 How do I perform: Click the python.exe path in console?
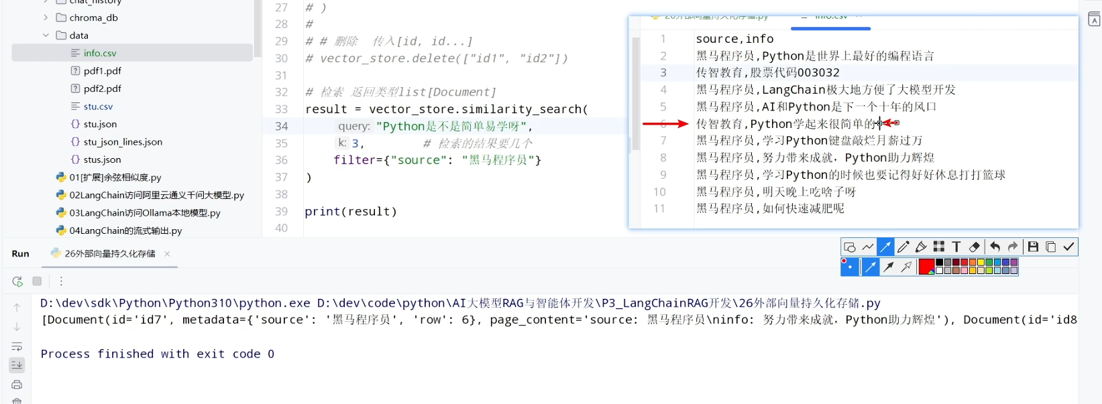coord(176,304)
